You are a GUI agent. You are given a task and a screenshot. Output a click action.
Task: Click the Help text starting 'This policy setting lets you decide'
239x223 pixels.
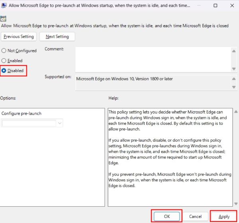[168, 121]
